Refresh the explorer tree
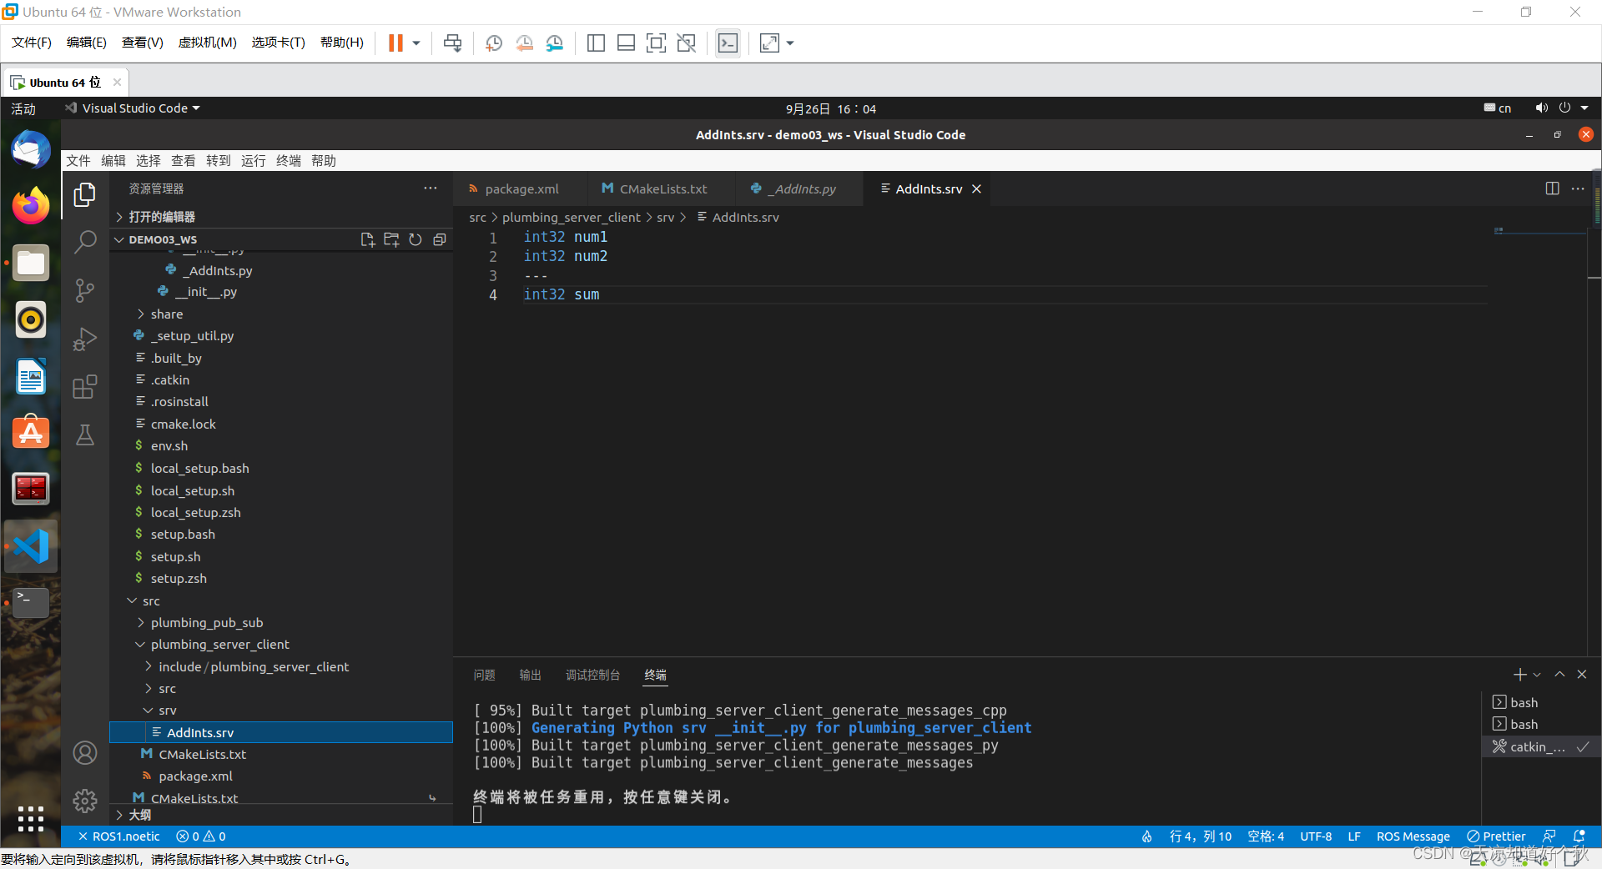Image resolution: width=1602 pixels, height=869 pixels. (416, 239)
